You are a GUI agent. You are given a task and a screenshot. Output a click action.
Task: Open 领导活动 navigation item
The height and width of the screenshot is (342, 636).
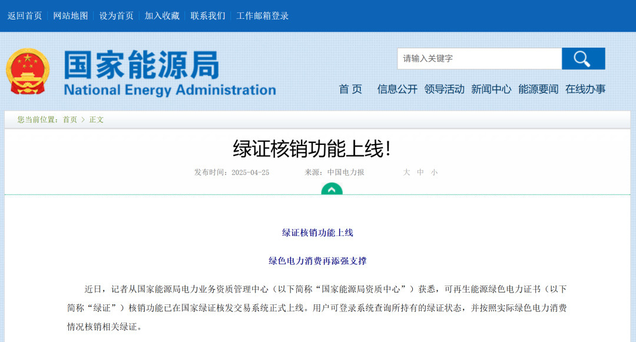click(x=444, y=89)
